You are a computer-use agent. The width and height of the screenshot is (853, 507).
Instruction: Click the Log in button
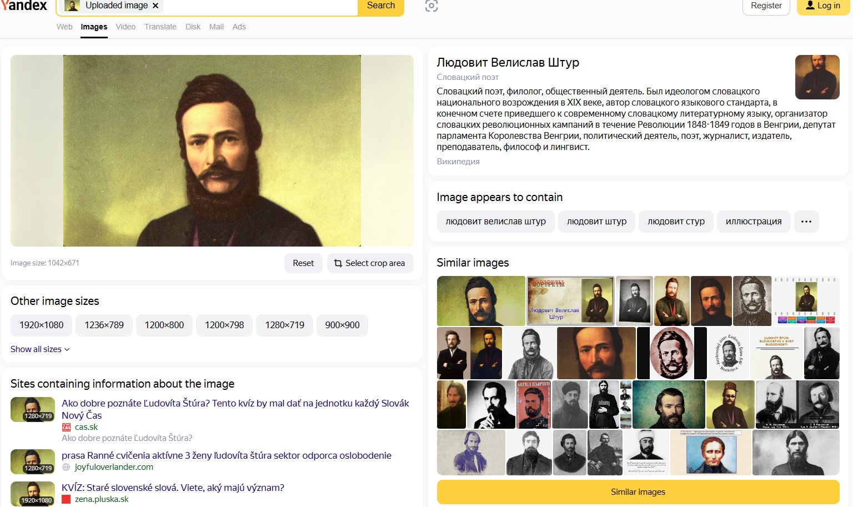pos(823,6)
